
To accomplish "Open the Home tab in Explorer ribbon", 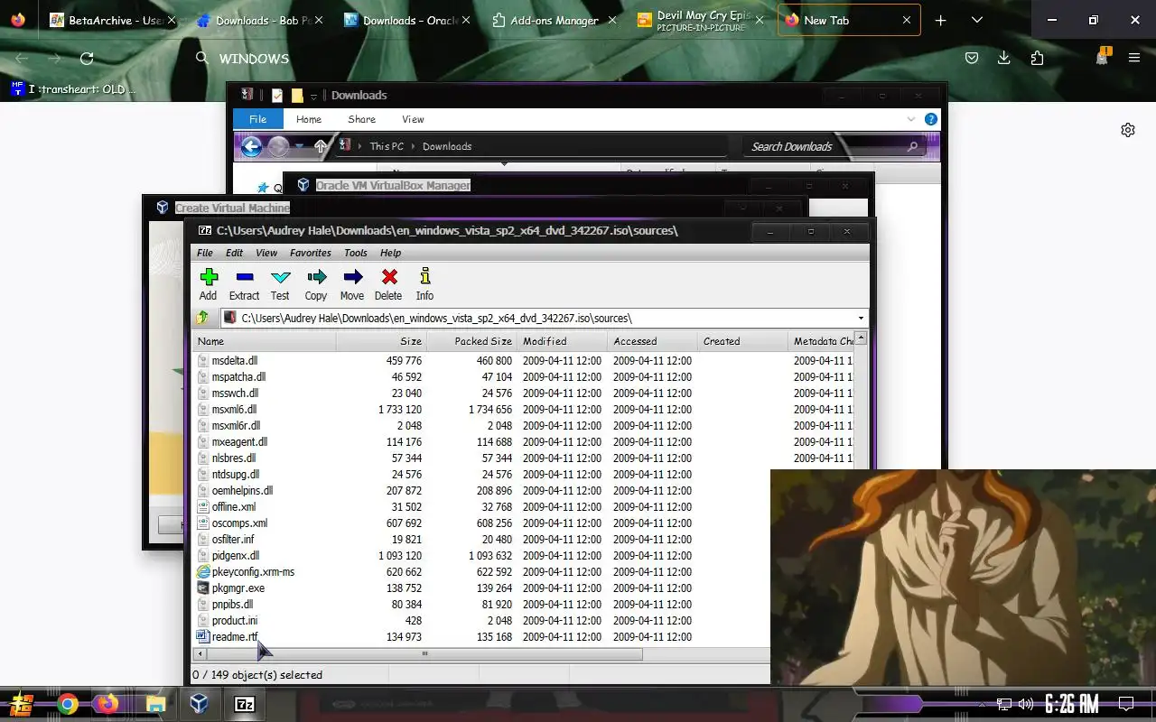I will [309, 119].
